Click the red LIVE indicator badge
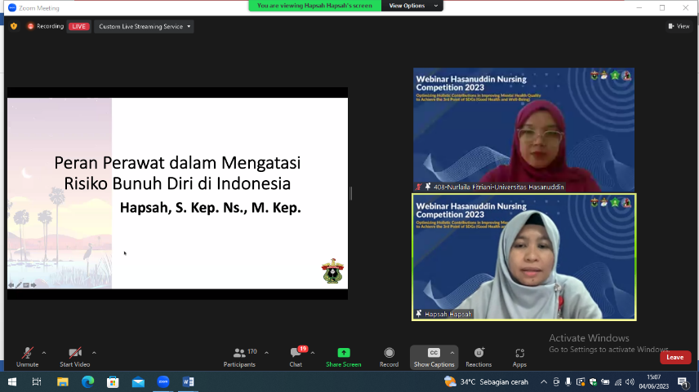699x392 pixels. 79,26
